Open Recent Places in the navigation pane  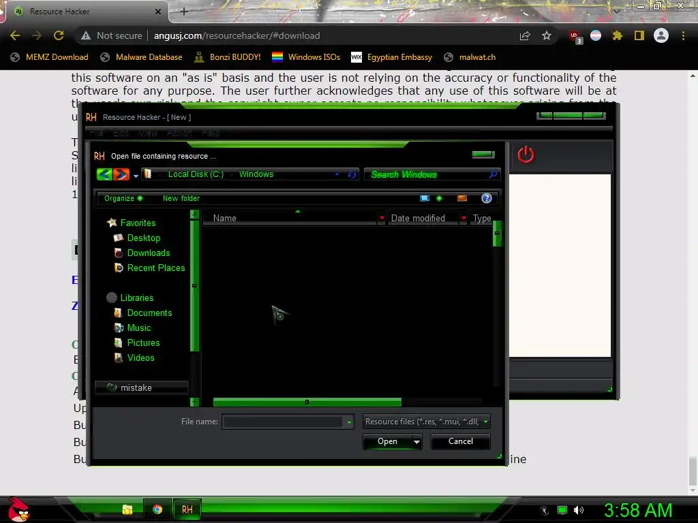[x=156, y=268]
